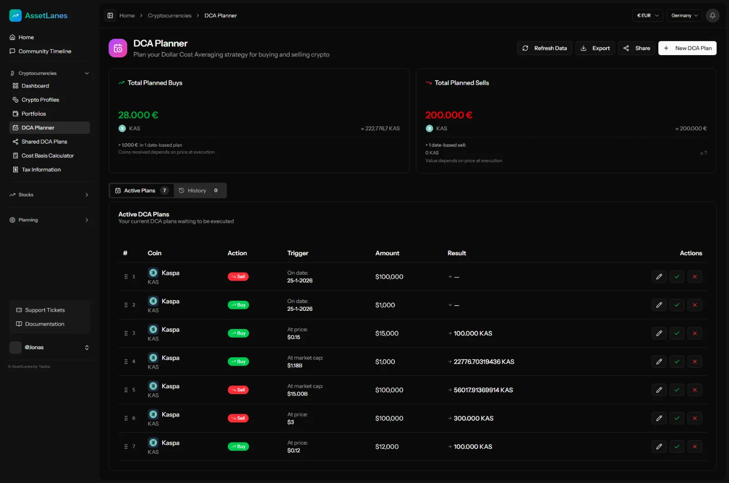
Task: Click the Home breadcrumb
Action: (127, 15)
